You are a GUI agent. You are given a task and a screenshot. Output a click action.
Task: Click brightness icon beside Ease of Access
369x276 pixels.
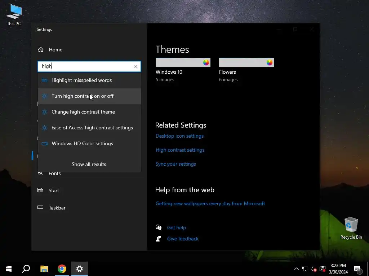[x=44, y=128]
